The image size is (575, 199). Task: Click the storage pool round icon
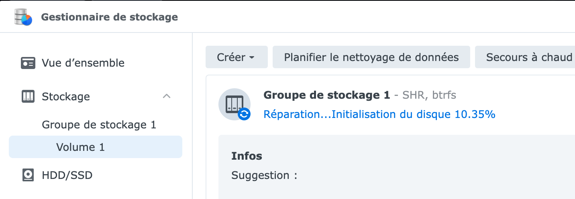point(234,104)
